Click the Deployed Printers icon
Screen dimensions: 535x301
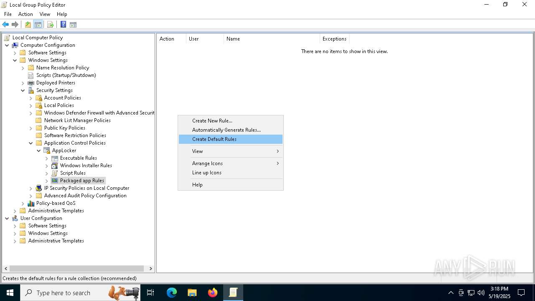[x=31, y=83]
